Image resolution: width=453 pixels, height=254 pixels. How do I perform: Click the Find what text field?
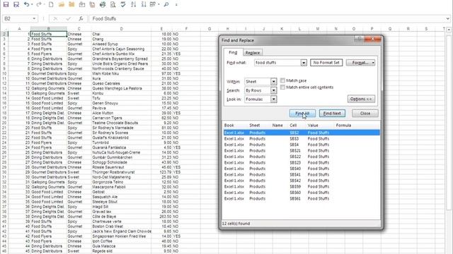click(x=277, y=63)
